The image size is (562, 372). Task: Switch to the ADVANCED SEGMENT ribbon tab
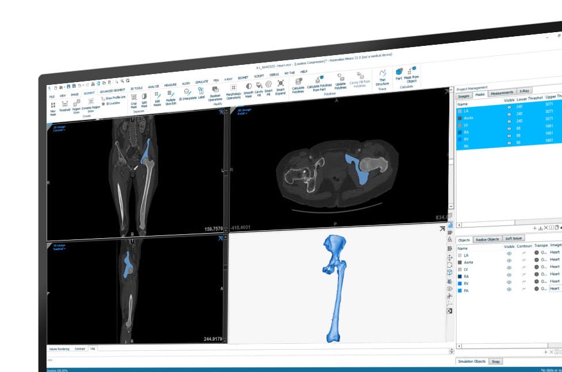tap(112, 91)
